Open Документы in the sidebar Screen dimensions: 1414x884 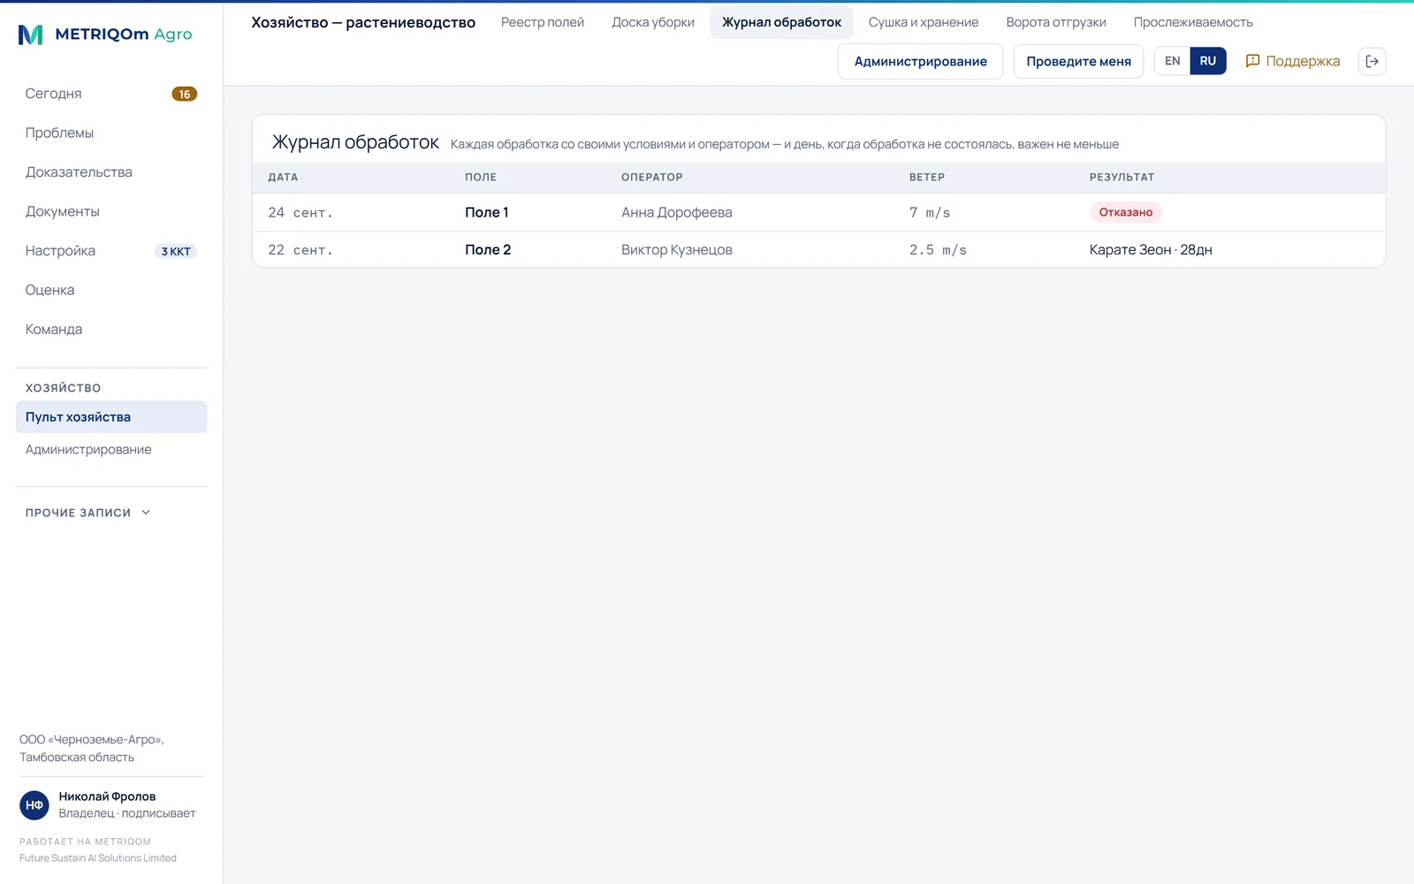tap(111, 211)
